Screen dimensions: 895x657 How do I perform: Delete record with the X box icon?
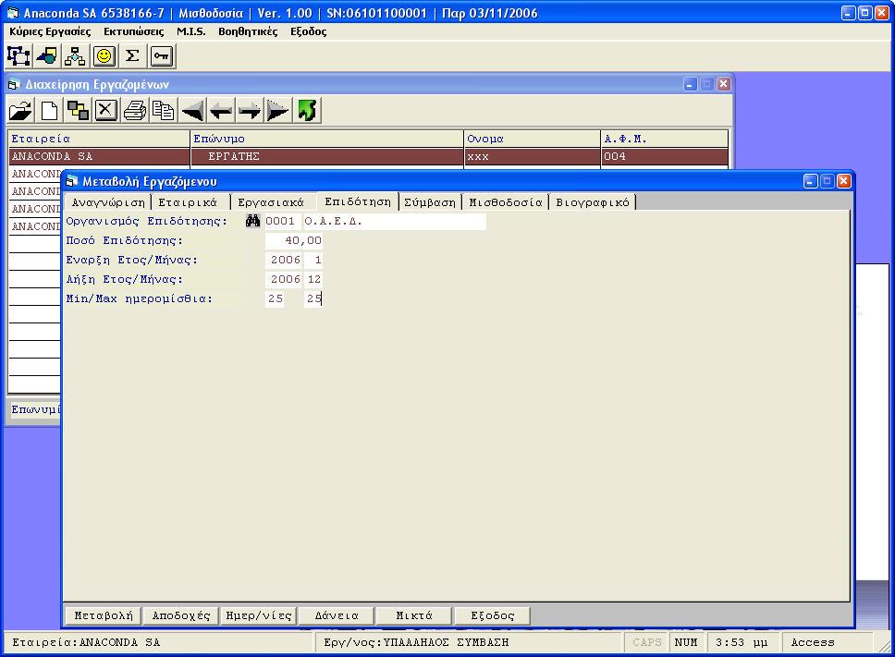(106, 110)
